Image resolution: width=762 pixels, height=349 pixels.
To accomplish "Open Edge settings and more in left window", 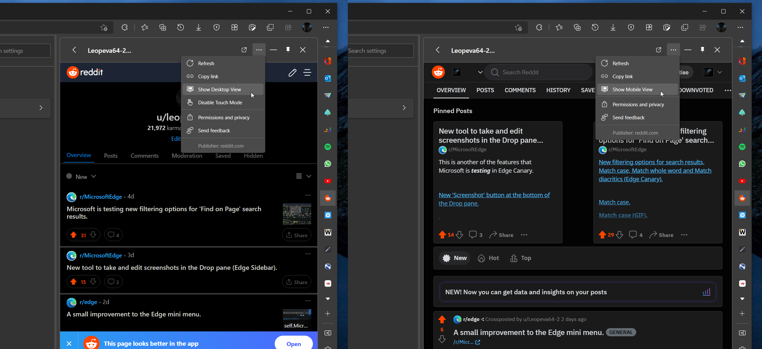I will (x=326, y=27).
